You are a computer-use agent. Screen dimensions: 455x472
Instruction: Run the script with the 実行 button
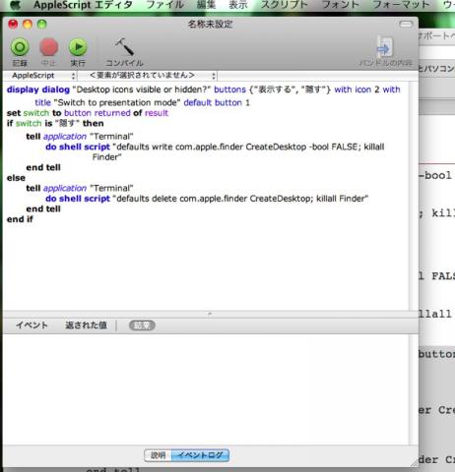tap(78, 48)
